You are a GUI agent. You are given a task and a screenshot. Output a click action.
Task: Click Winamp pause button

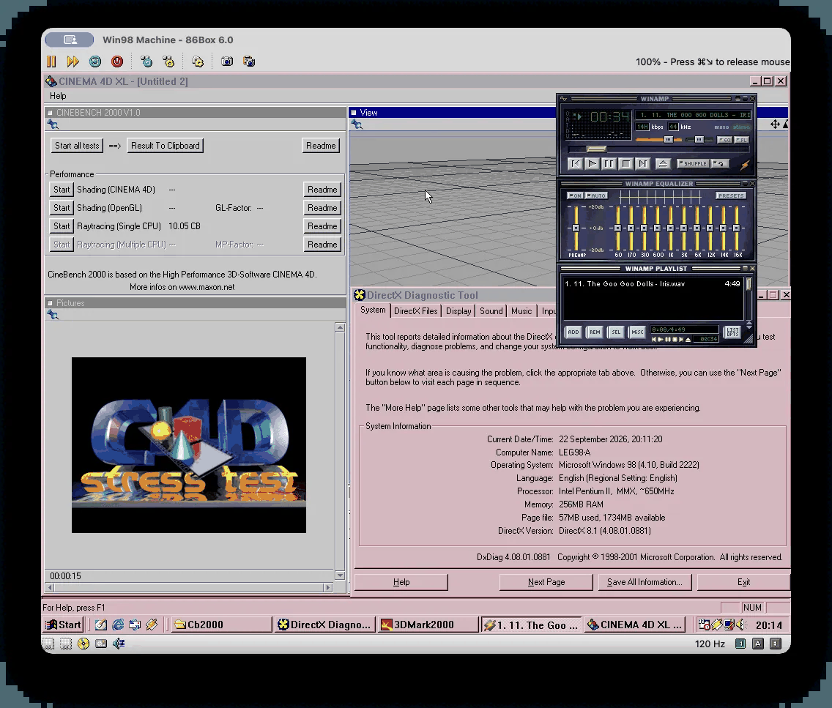609,164
